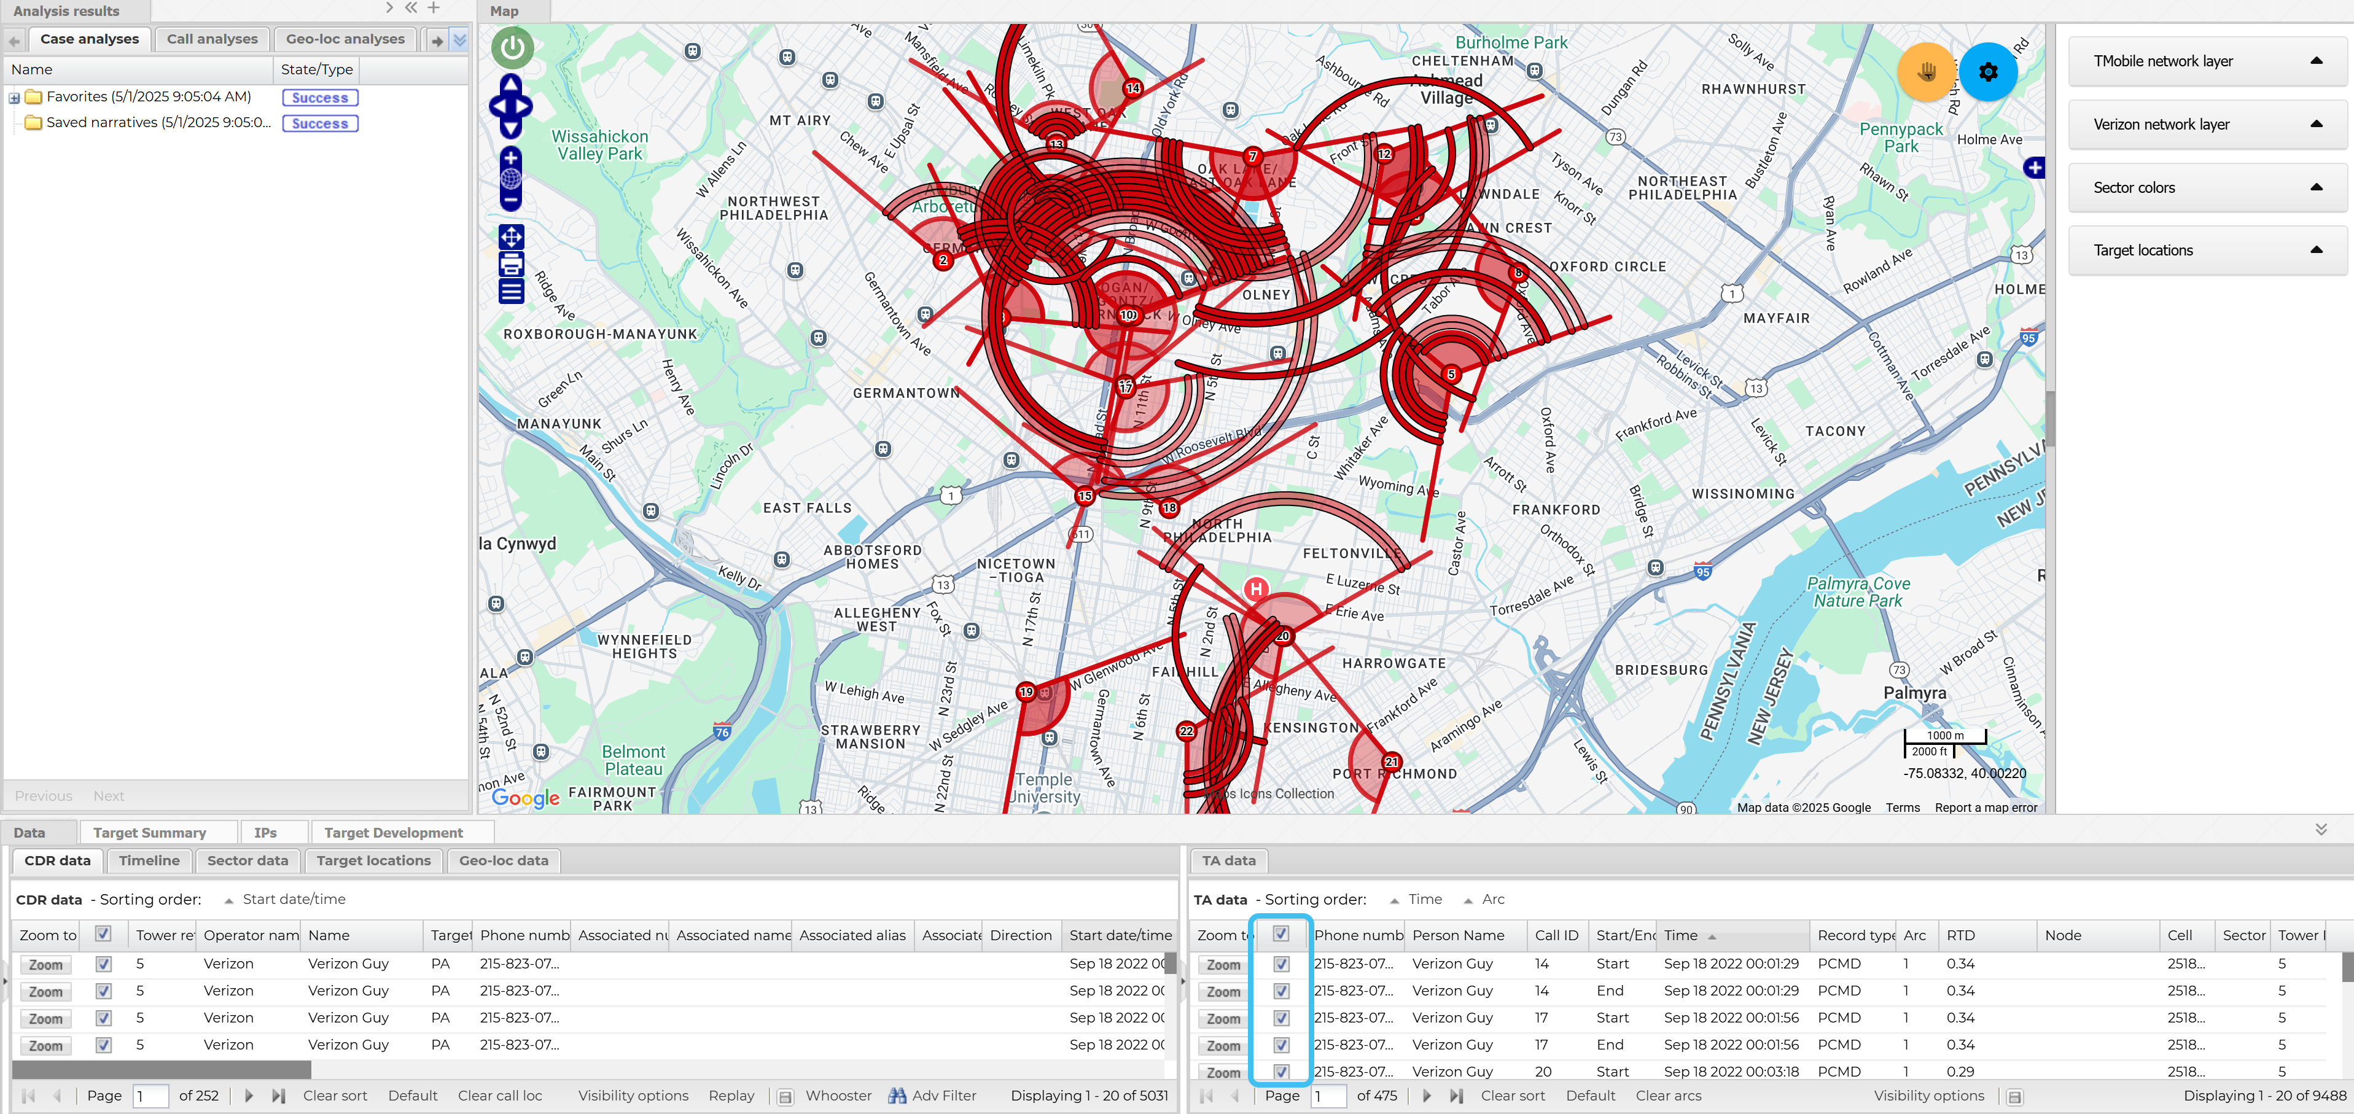Viewport: 2354px width, 1114px height.
Task: Uncheck first CDR data row checkbox
Action: tap(103, 963)
